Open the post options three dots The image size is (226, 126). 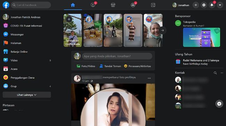pos(149,78)
